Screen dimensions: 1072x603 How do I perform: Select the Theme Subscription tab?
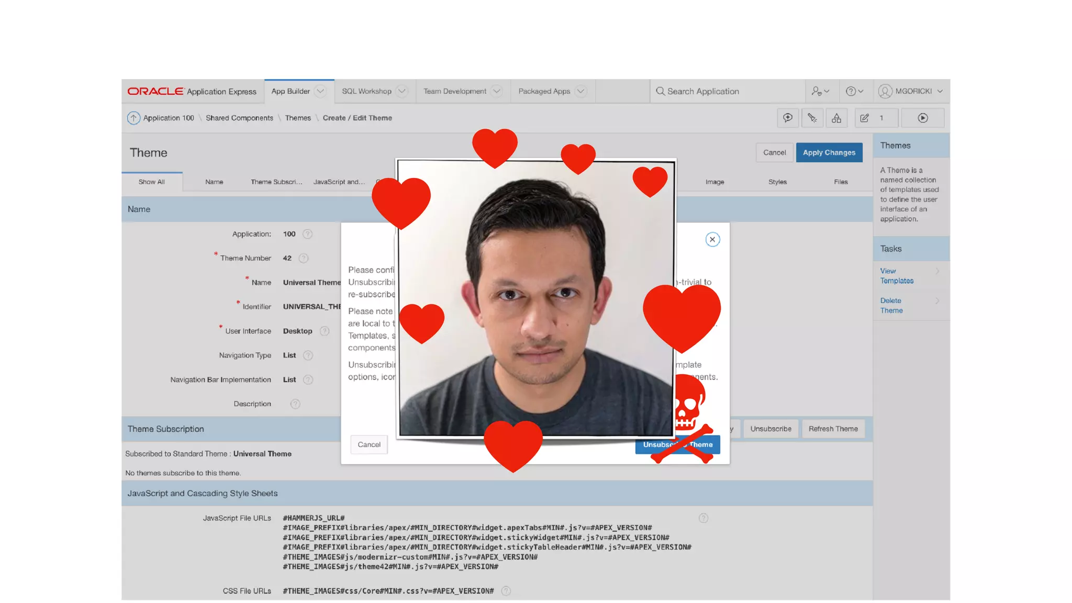tap(276, 182)
